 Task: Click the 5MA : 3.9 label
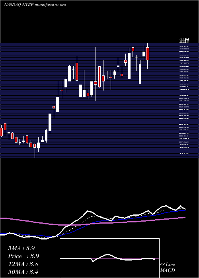pyautogui.click(x=21, y=248)
